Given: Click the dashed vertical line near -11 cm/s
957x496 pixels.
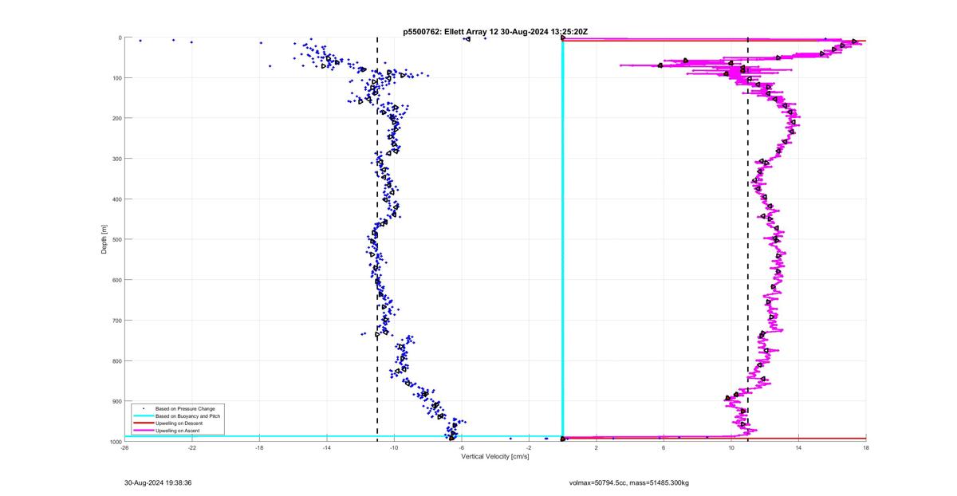Looking at the screenshot, I should 377,239.
